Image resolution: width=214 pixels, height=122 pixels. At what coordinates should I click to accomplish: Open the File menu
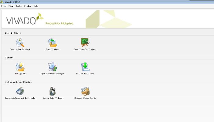[4, 6]
